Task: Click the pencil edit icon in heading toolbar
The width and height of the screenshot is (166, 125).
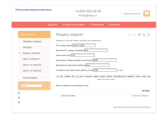Action: (135, 35)
